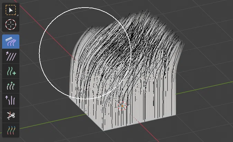Select the Select Box tool
This screenshot has width=233, height=142.
pos(11,10)
